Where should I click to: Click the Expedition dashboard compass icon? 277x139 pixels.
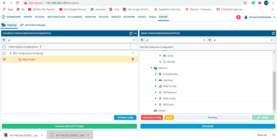pyautogui.click(x=3, y=17)
